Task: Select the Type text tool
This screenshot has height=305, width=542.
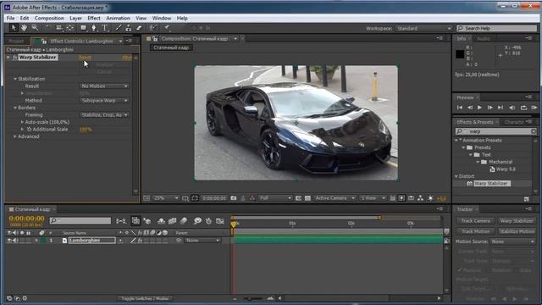Action: click(105, 28)
